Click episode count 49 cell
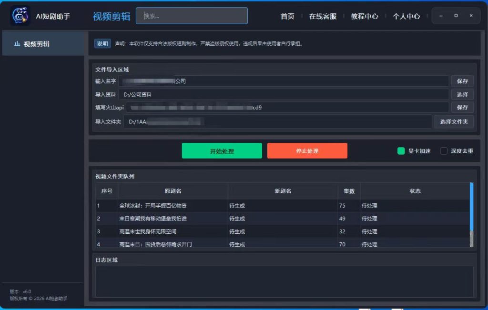Viewport: 488px width, 310px height. click(x=349, y=219)
